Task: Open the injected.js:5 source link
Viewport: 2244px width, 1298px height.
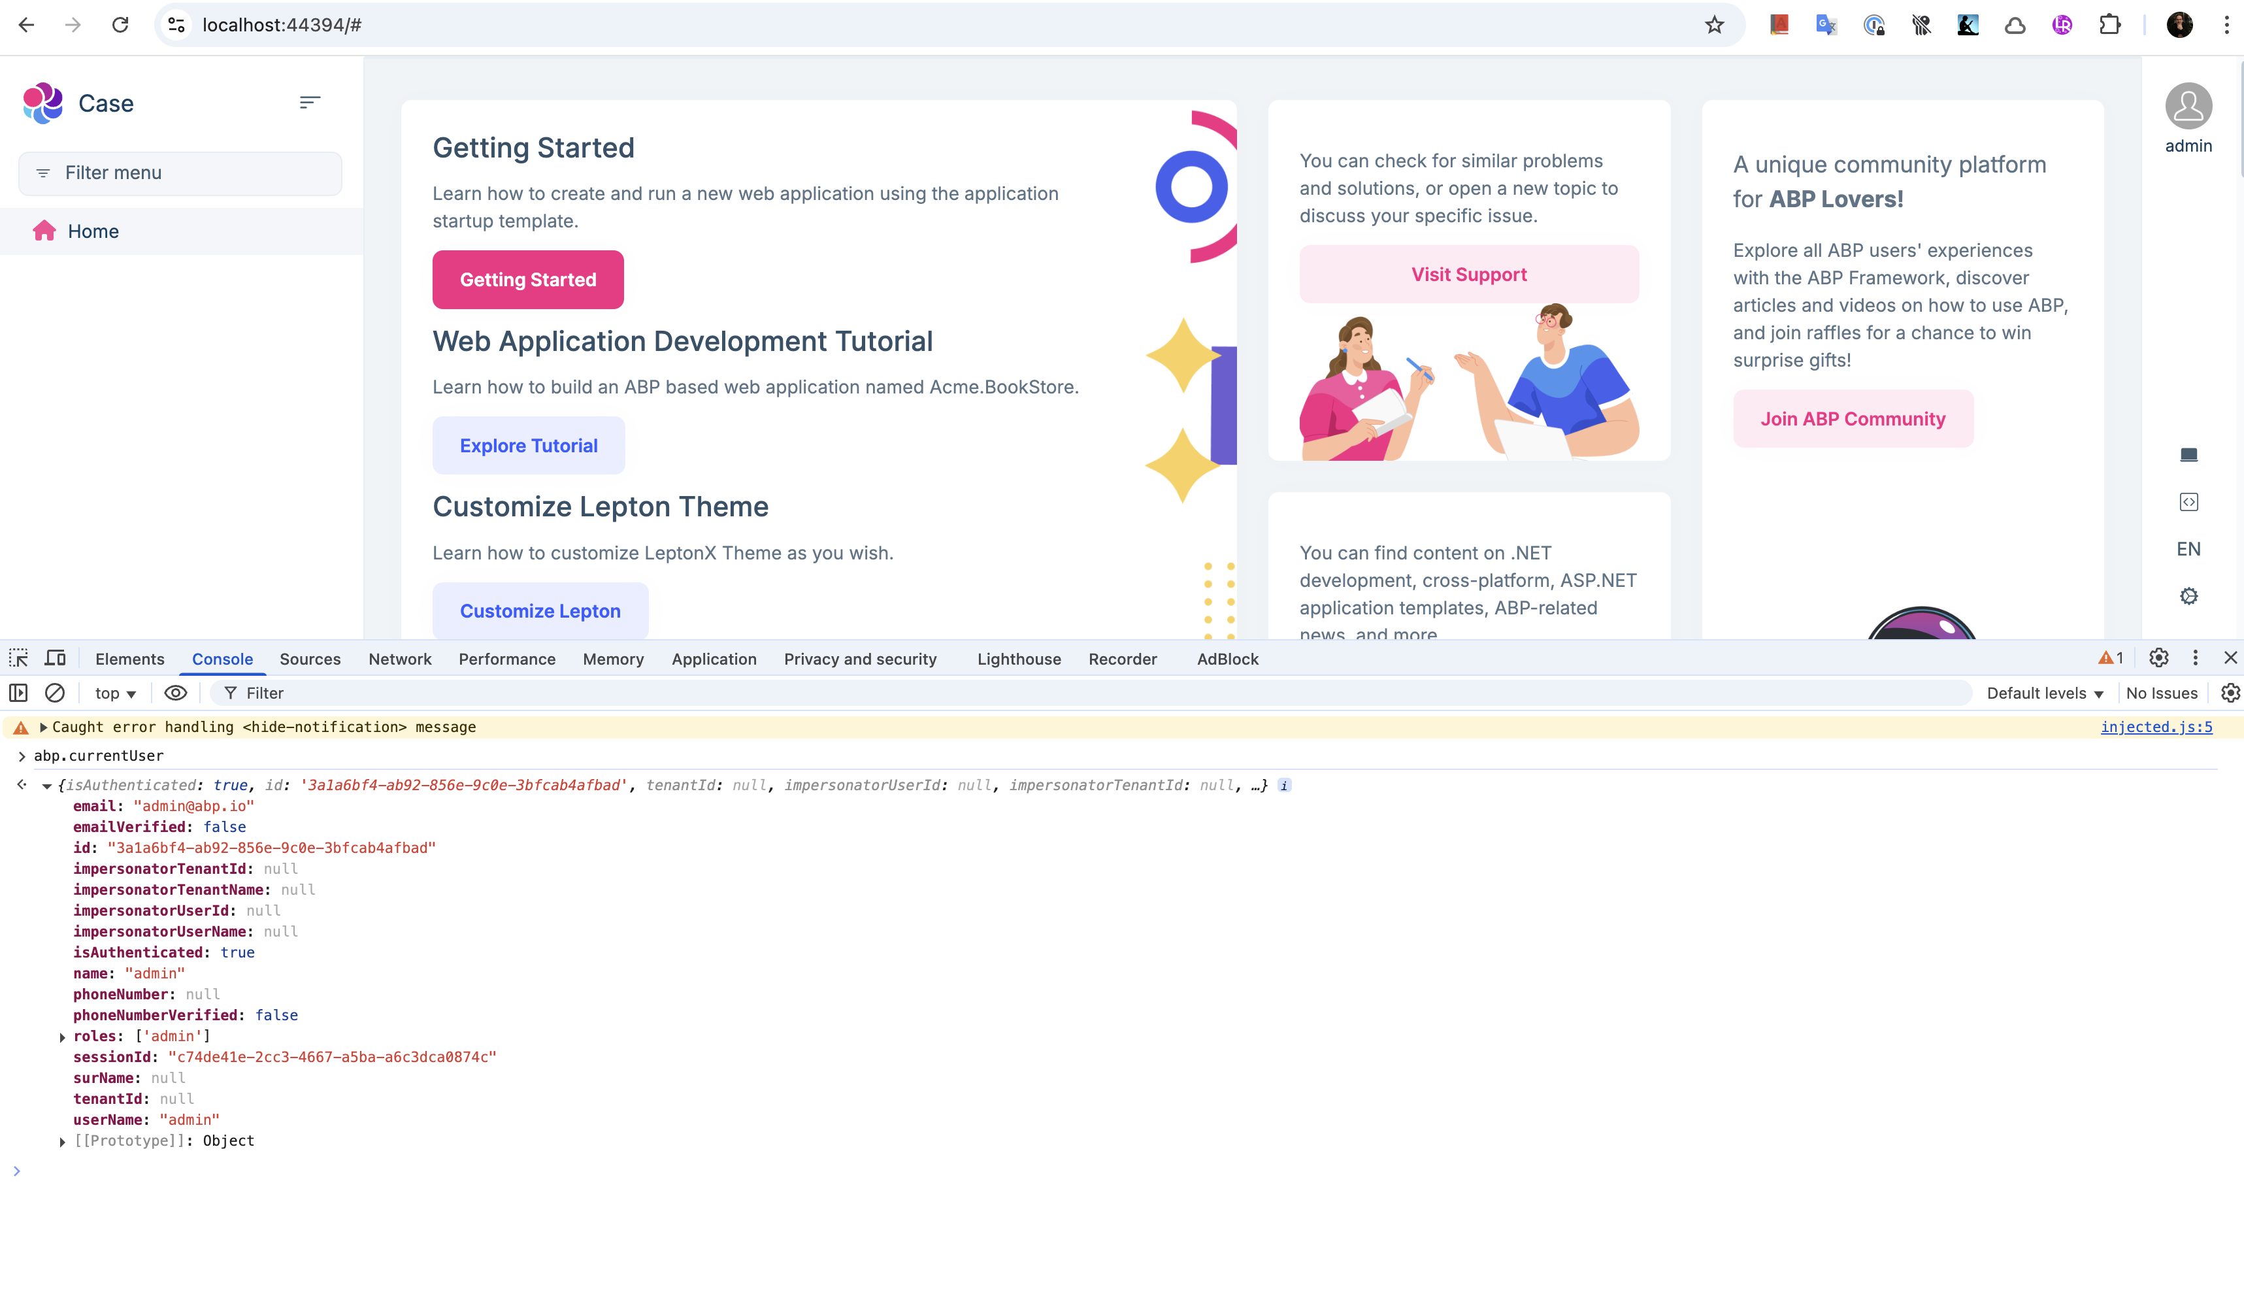Action: click(2156, 727)
